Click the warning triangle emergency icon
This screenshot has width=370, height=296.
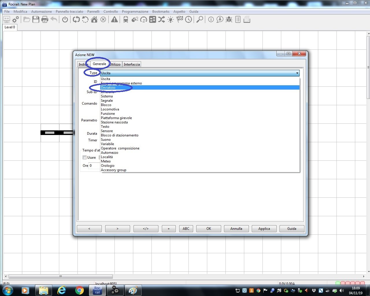tap(114, 20)
